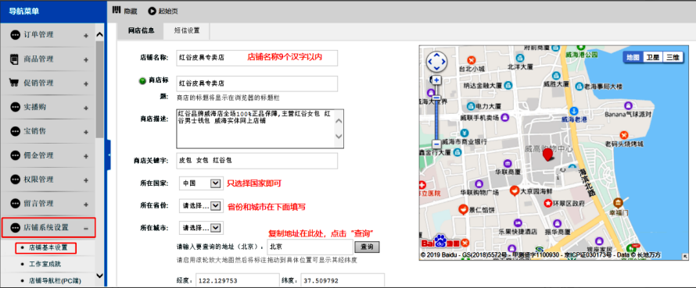
Task: Click the 留言管理 round icon
Action: coord(15,204)
